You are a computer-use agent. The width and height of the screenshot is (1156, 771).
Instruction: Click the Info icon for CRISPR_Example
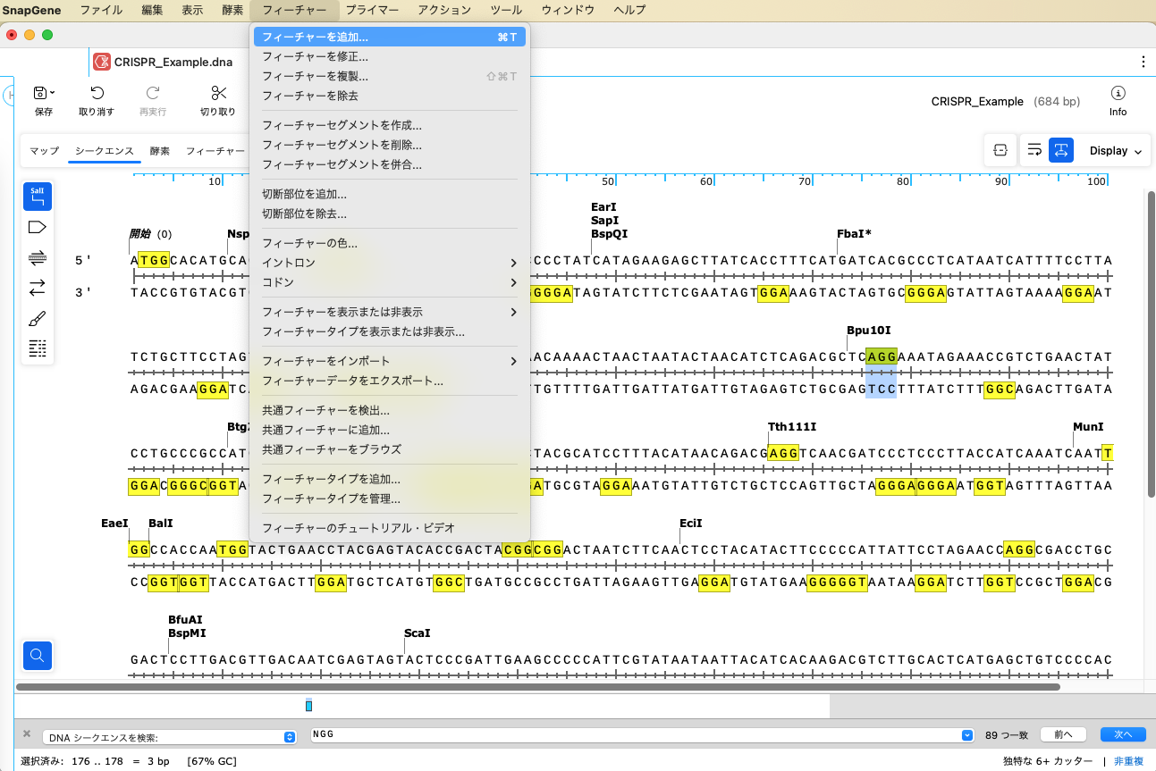pyautogui.click(x=1118, y=100)
